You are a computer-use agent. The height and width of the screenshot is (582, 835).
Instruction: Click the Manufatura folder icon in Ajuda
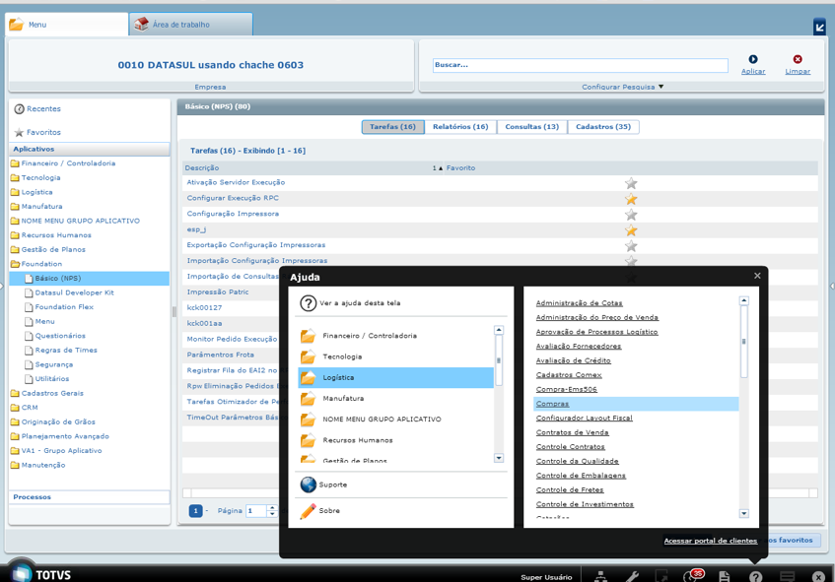tap(308, 399)
